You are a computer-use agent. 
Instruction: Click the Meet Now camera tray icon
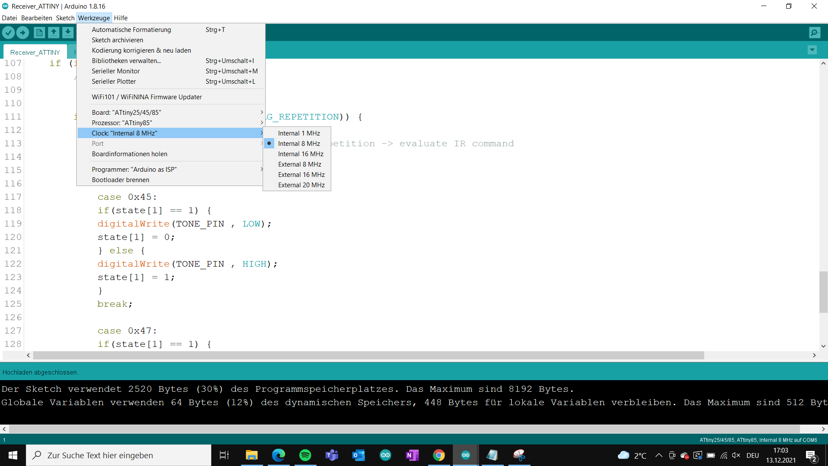tap(672, 455)
